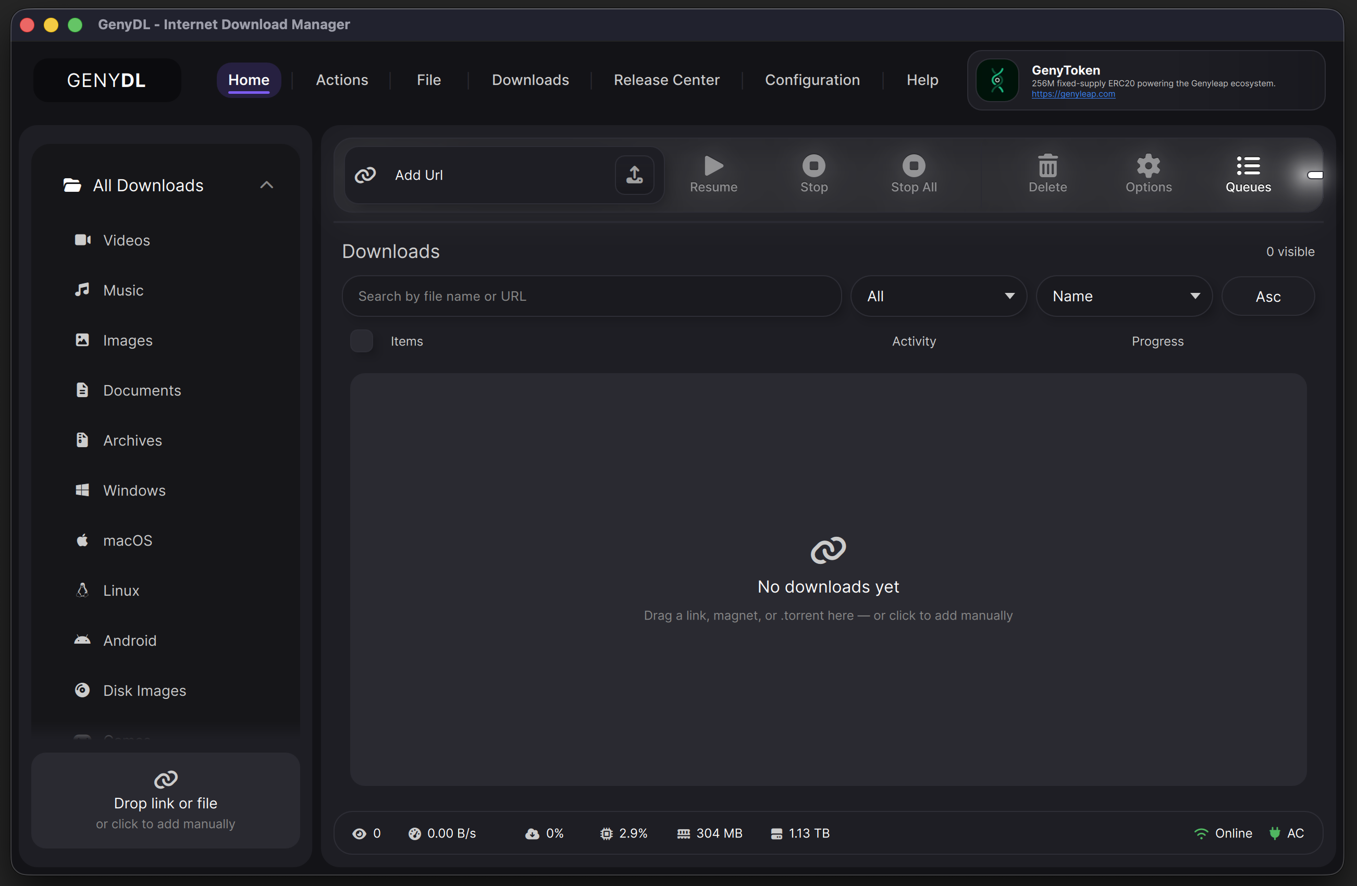
Task: Open the Documents category
Action: pos(165,390)
